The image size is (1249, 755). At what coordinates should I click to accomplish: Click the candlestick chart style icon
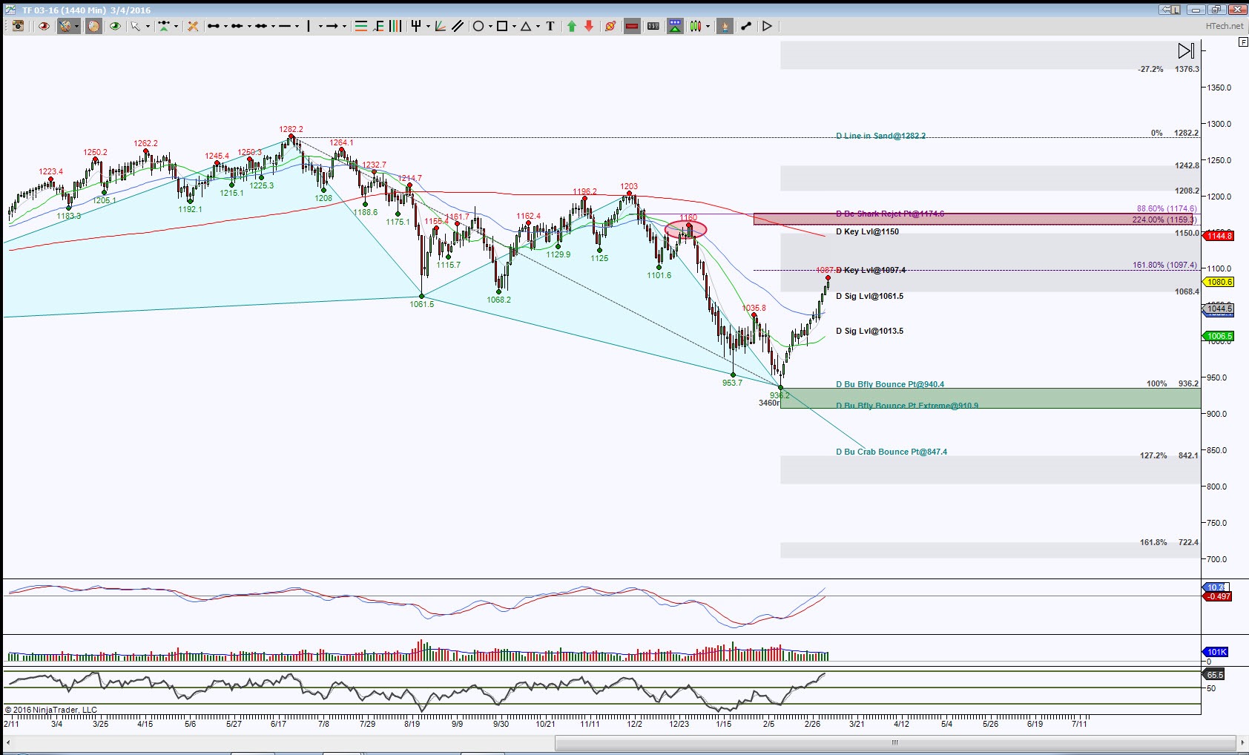696,26
